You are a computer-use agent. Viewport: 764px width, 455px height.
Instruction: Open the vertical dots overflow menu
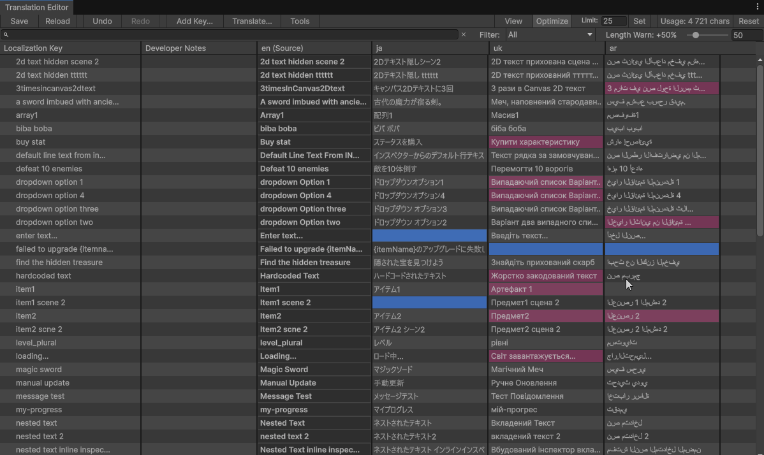tap(758, 7)
